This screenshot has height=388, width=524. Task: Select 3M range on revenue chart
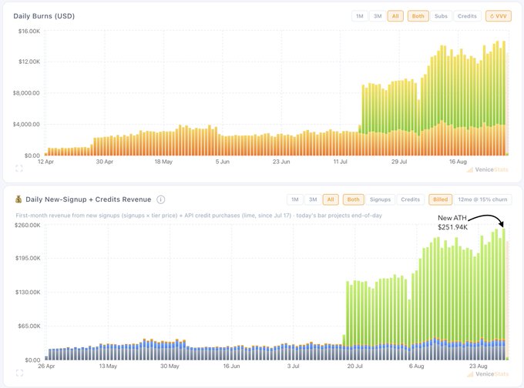coord(313,199)
